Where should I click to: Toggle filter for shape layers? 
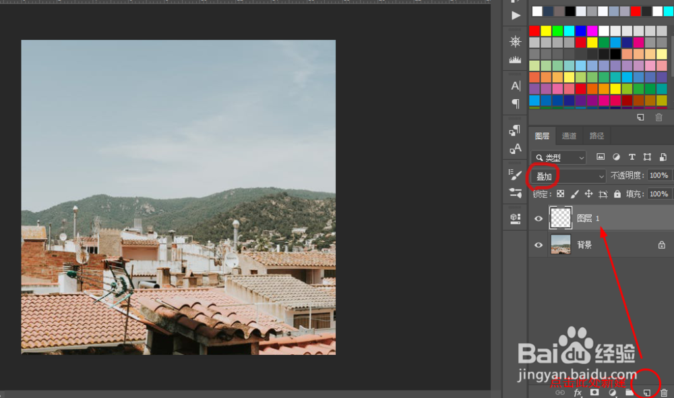(x=647, y=157)
